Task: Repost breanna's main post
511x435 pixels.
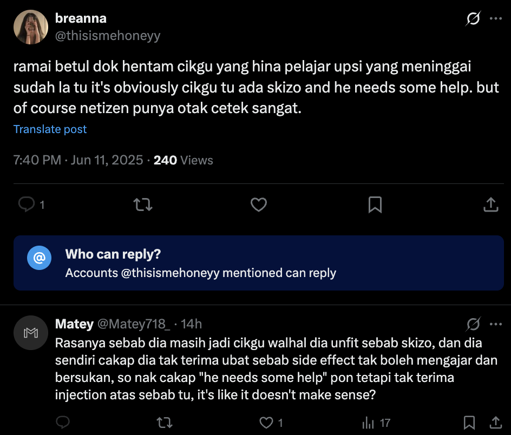Action: pyautogui.click(x=143, y=205)
